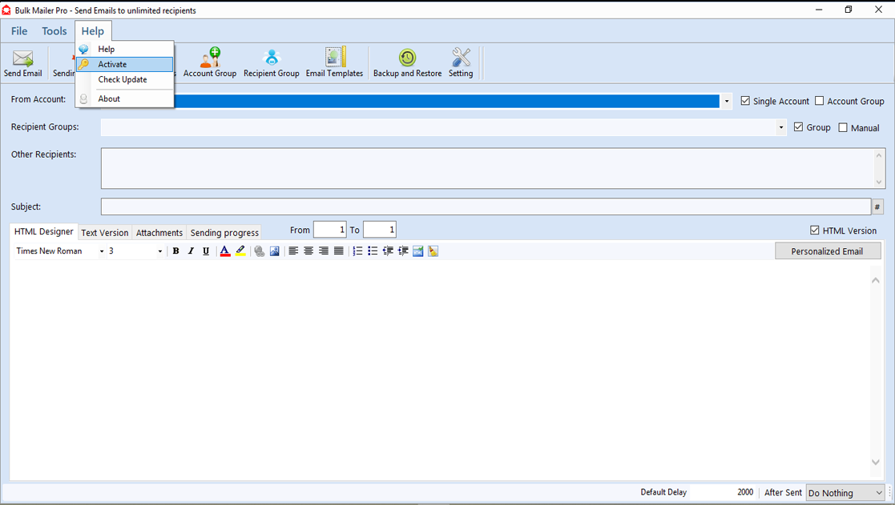Click the second indent icon before the HTML icon

(x=403, y=250)
